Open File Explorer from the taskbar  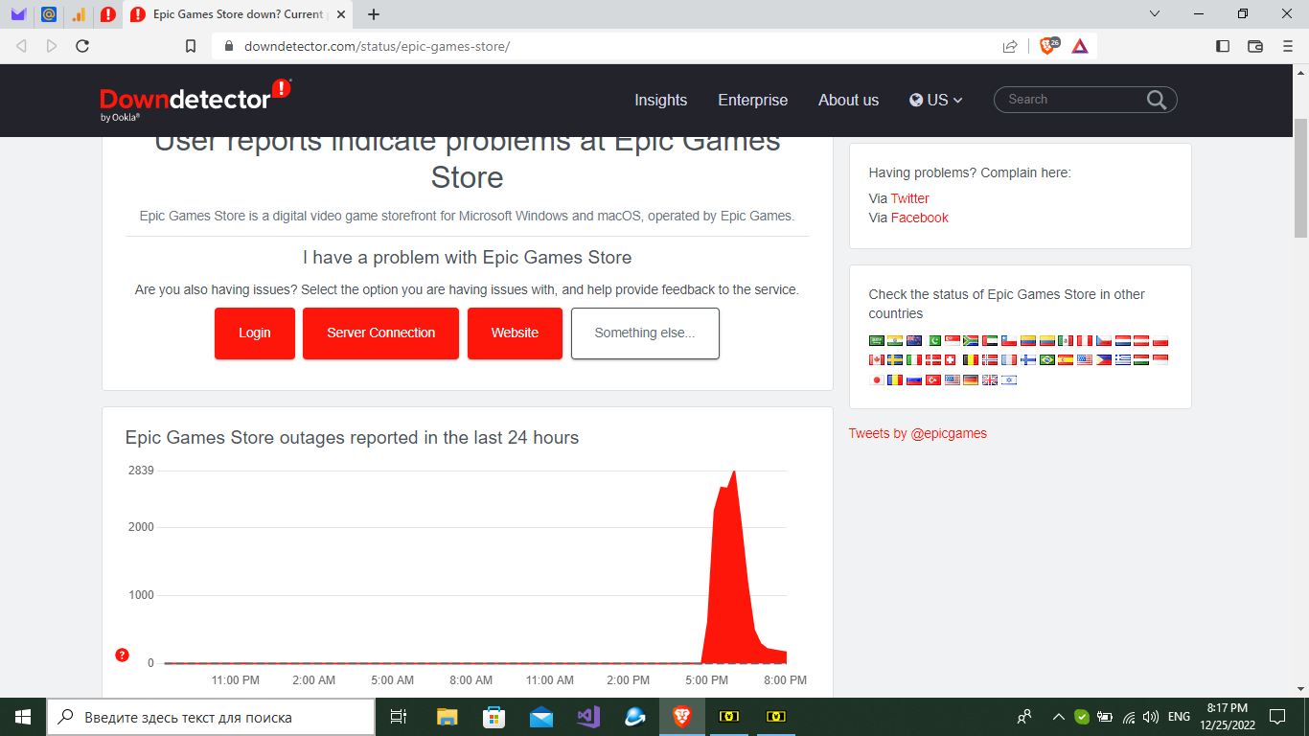coord(448,717)
